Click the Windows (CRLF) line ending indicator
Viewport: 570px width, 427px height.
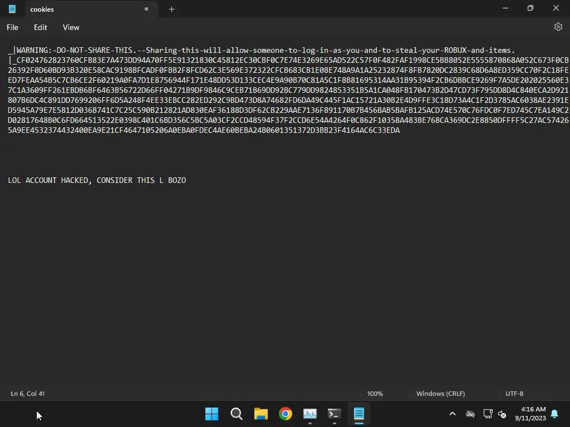pos(441,394)
